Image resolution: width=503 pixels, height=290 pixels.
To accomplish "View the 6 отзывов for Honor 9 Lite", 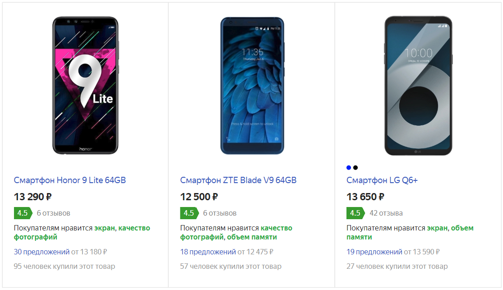I will (54, 213).
